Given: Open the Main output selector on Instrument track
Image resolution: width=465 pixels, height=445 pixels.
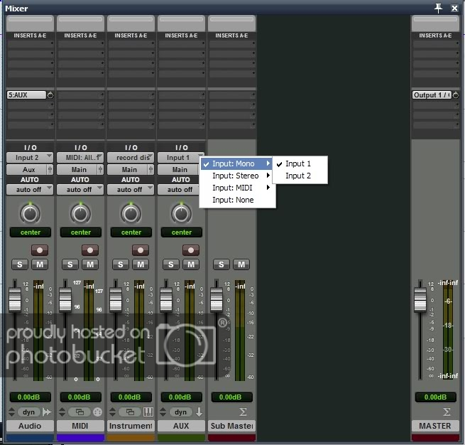Looking at the screenshot, I should point(131,170).
